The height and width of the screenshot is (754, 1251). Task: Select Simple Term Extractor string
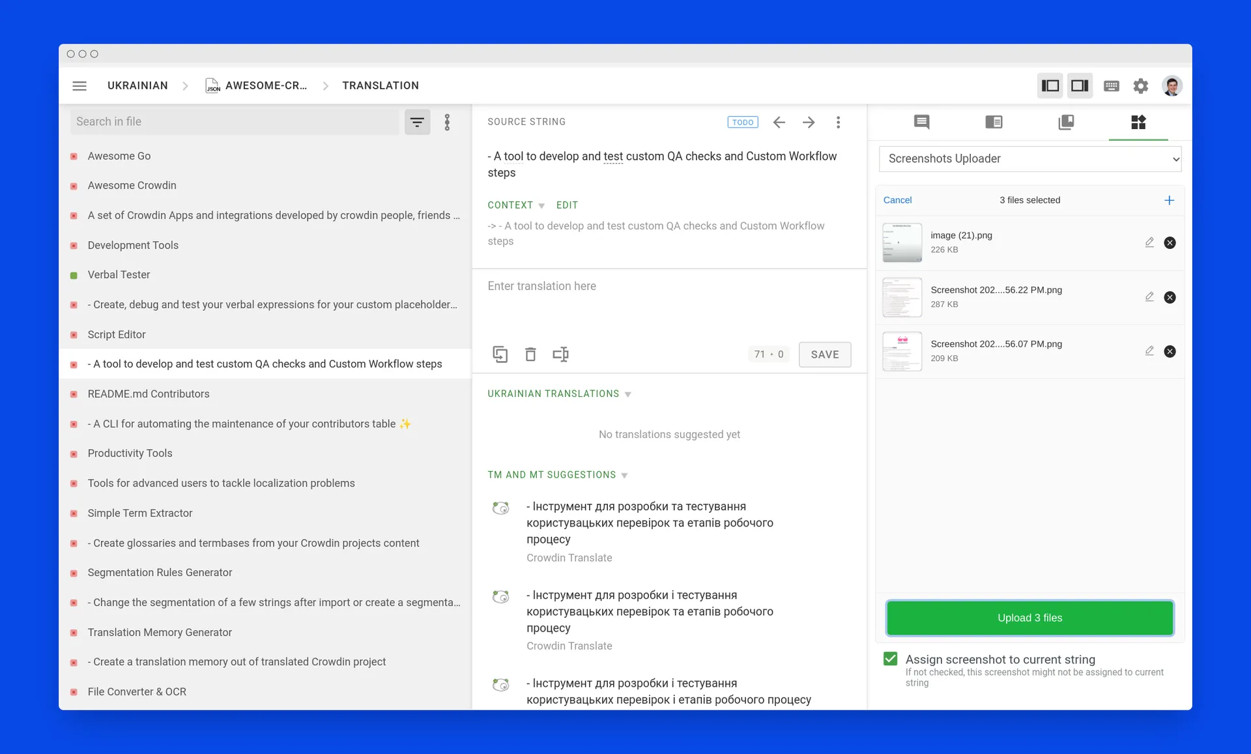click(x=265, y=514)
